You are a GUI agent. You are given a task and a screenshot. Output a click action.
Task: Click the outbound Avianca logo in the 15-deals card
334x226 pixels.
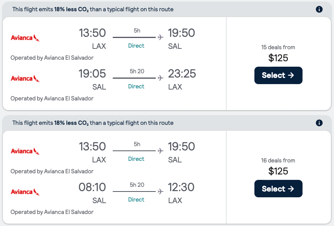25,38
